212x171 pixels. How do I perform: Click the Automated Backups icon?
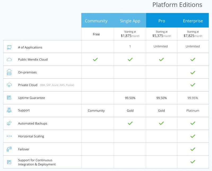[9, 123]
